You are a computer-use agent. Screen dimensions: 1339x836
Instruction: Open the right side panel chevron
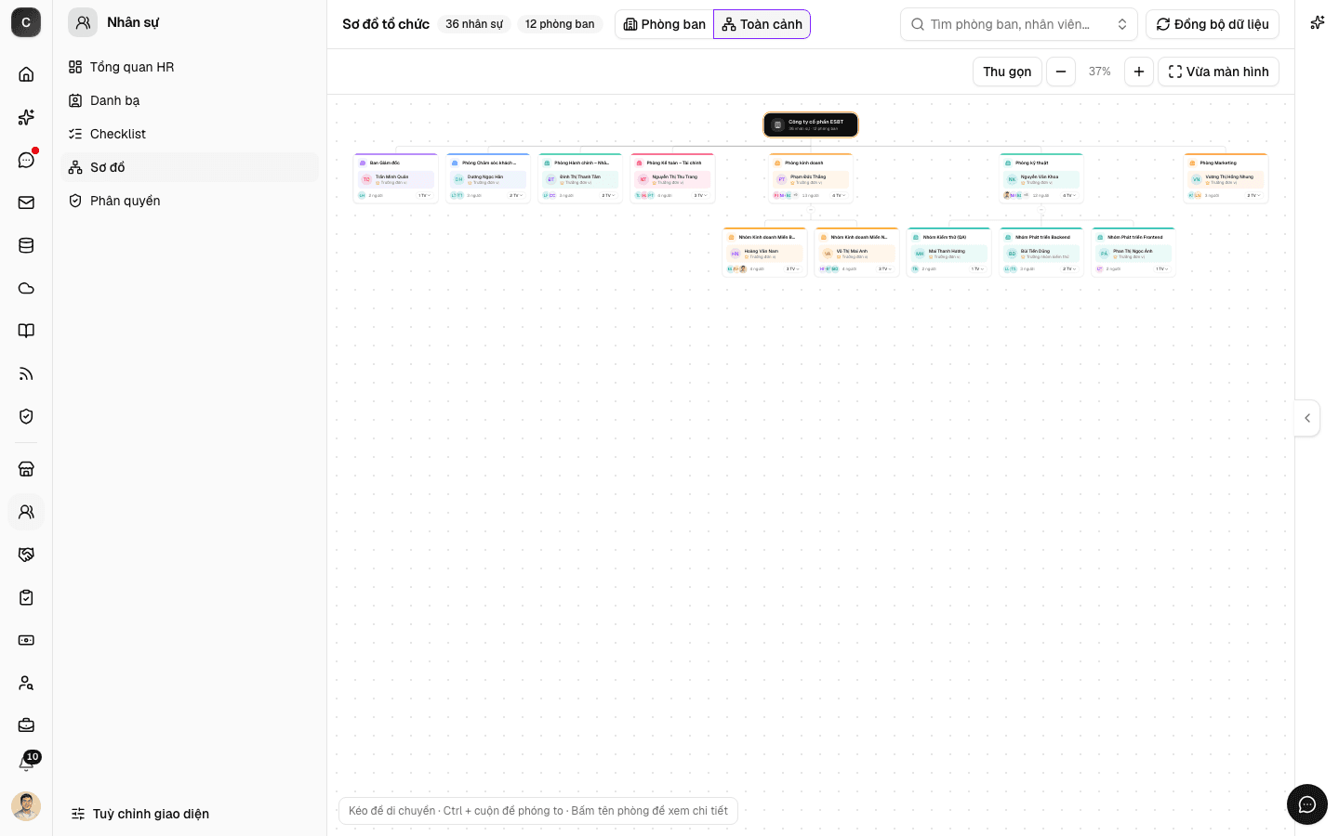(x=1307, y=418)
